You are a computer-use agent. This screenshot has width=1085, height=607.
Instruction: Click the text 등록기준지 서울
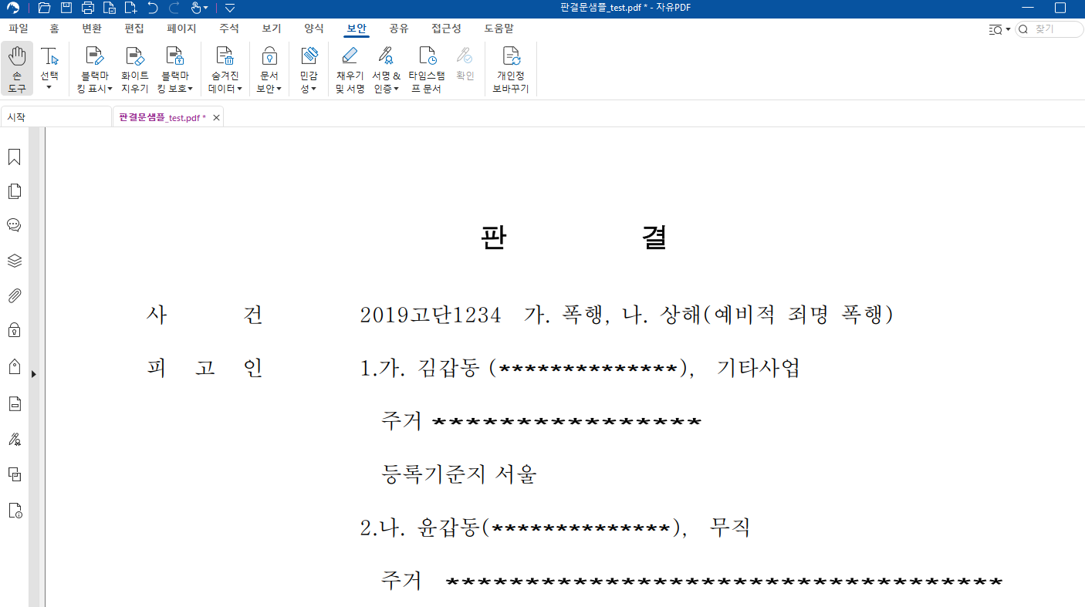[458, 474]
